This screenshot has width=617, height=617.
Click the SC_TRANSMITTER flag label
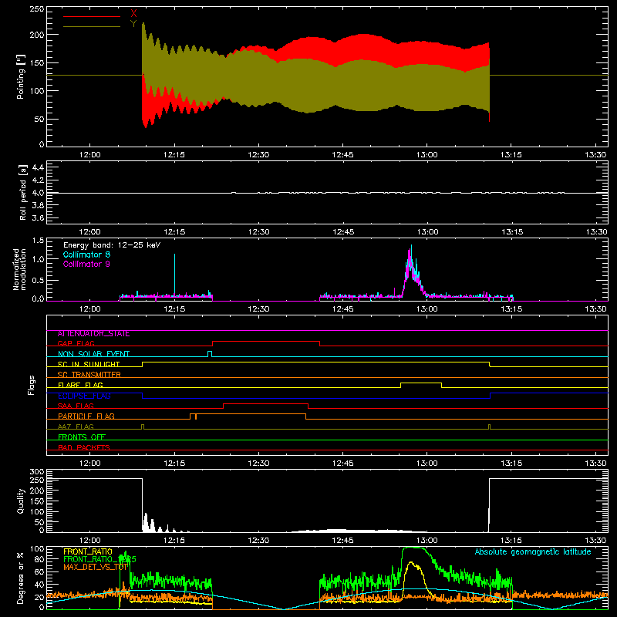tap(89, 375)
